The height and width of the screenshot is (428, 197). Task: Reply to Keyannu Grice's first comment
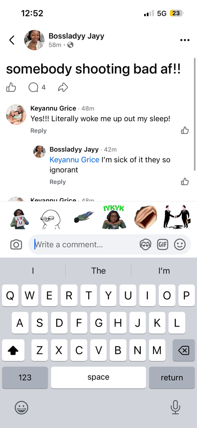(x=38, y=131)
